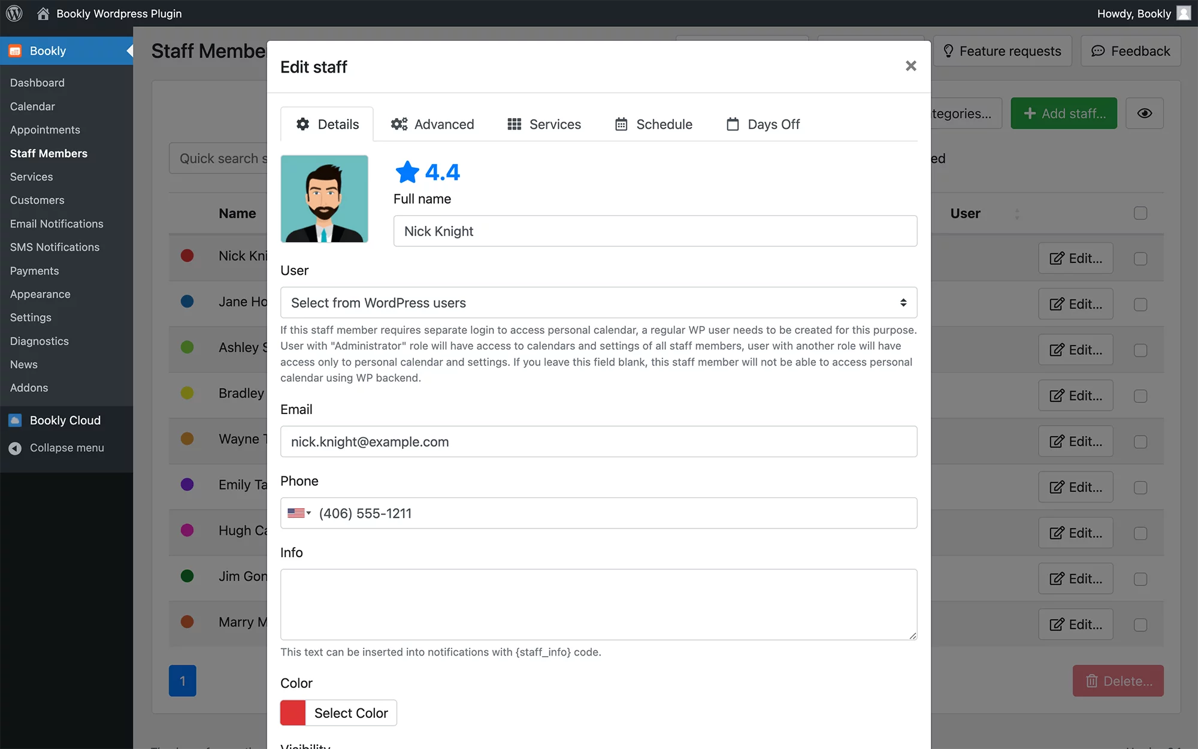Click the chat bubble icon on Feedback
Image resolution: width=1198 pixels, height=749 pixels.
[x=1098, y=51]
